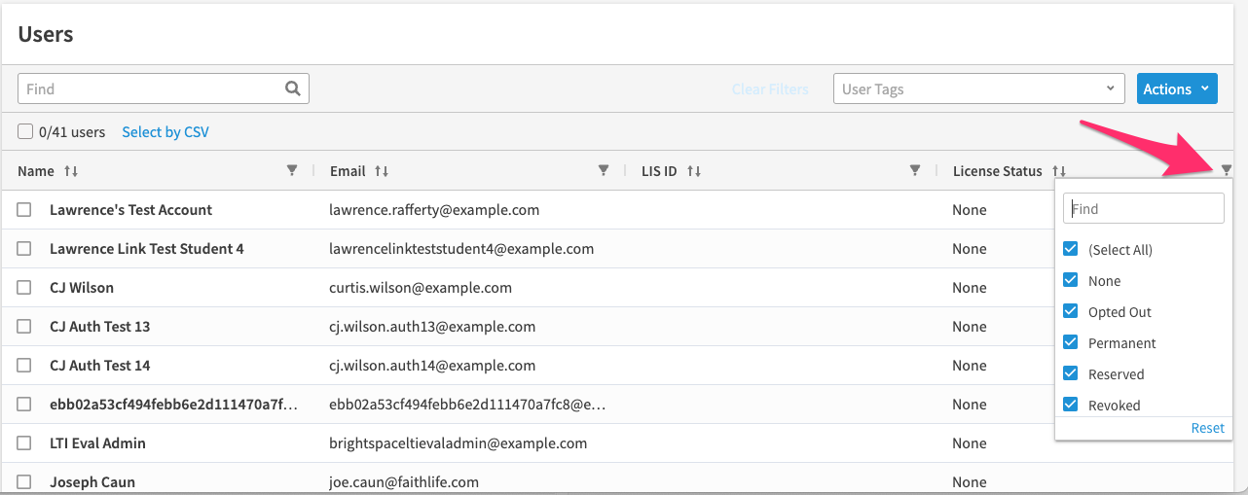The image size is (1248, 495).
Task: Toggle the select all 0/41 users checkbox
Action: tap(25, 131)
